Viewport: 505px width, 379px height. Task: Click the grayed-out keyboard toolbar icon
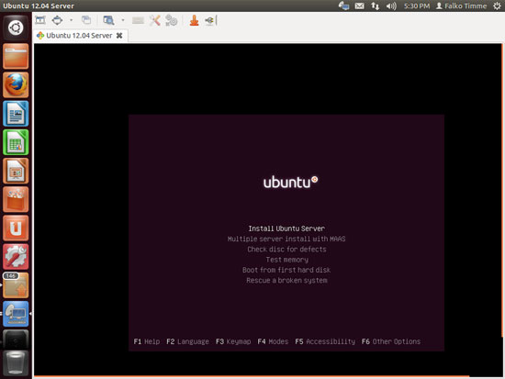(x=138, y=20)
